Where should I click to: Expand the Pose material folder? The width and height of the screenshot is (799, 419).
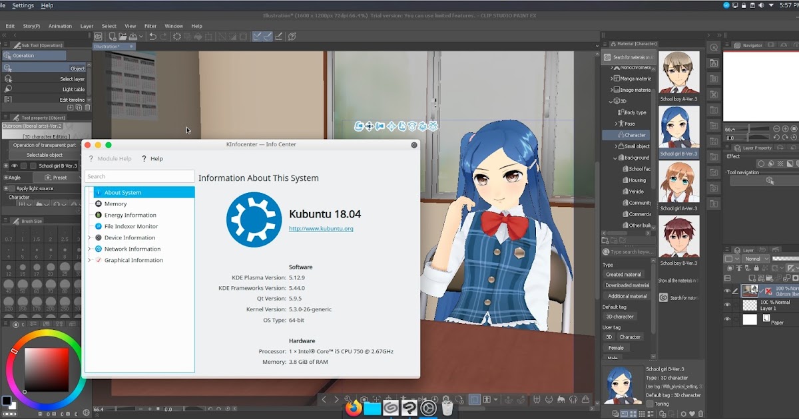[x=617, y=124]
